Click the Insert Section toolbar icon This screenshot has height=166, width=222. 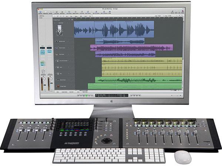click(88, 12)
